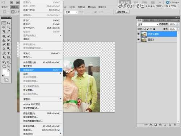Image resolution: width=181 pixels, height=136 pixels.
Task: Expand 首选项(N) submenu
Action: click(x=41, y=133)
